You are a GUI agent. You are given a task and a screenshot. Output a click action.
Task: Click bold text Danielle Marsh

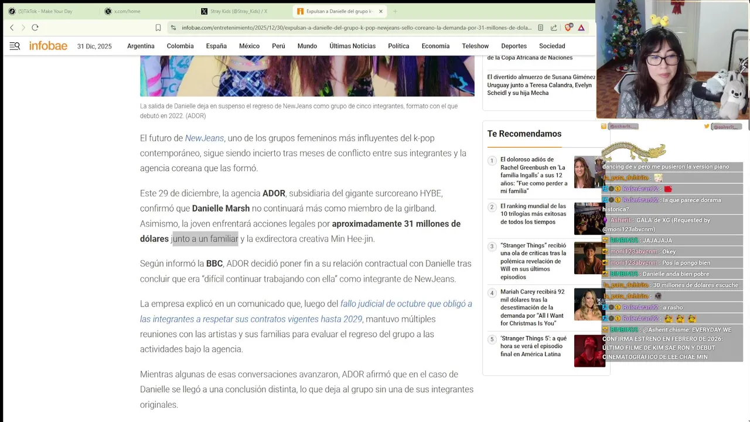[x=221, y=208]
